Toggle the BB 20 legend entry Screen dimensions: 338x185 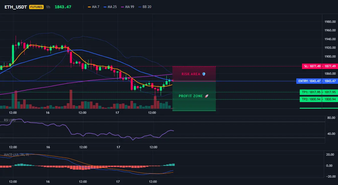coord(145,7)
